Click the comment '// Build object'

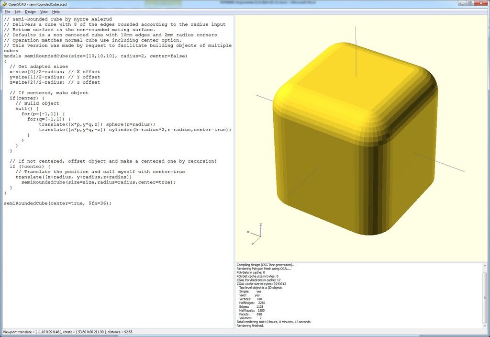tap(37, 103)
